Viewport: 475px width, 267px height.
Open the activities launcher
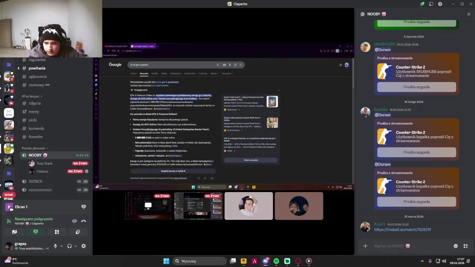point(57,232)
